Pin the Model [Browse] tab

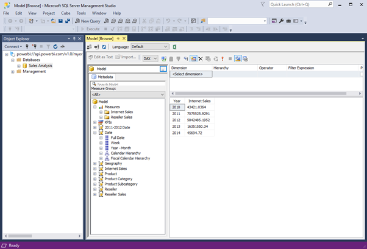point(118,38)
